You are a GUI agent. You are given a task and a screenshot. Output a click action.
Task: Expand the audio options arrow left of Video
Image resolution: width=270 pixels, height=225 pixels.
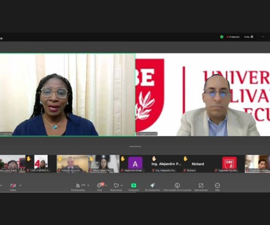tap(1, 185)
